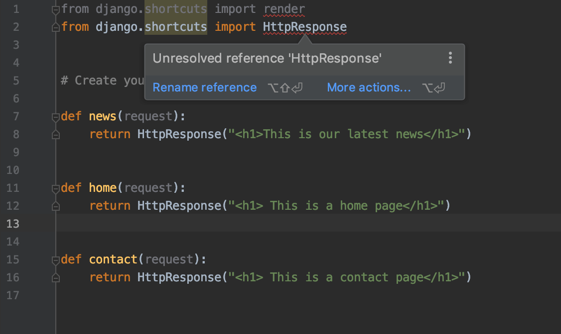Click the request parameter on line 7
This screenshot has height=334, width=561.
pos(148,117)
